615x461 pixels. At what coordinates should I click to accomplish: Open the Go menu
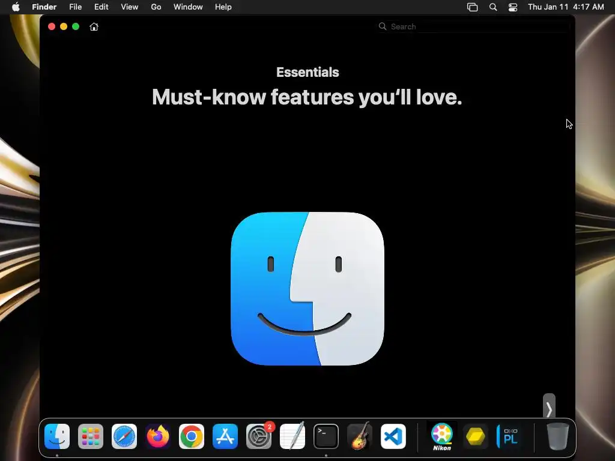coord(156,7)
